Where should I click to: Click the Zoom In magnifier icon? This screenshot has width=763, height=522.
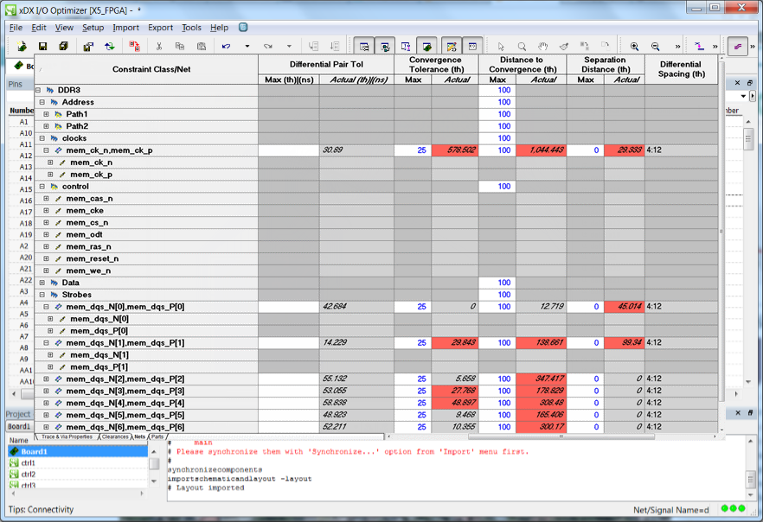635,46
